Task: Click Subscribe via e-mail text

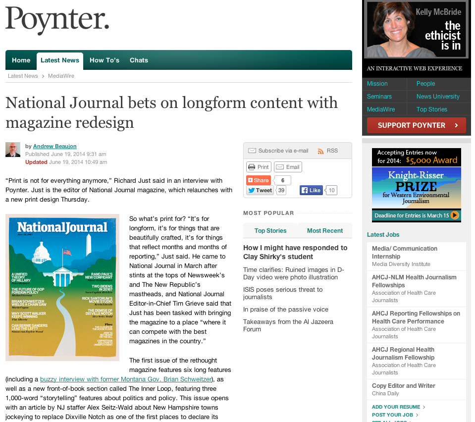Action: (x=283, y=151)
